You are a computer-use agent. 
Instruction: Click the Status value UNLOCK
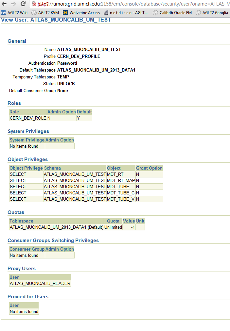click(x=66, y=84)
